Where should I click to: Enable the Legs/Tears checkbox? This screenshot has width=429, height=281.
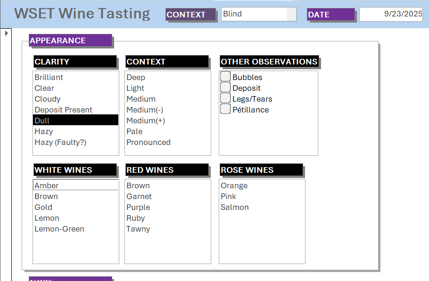pos(225,98)
